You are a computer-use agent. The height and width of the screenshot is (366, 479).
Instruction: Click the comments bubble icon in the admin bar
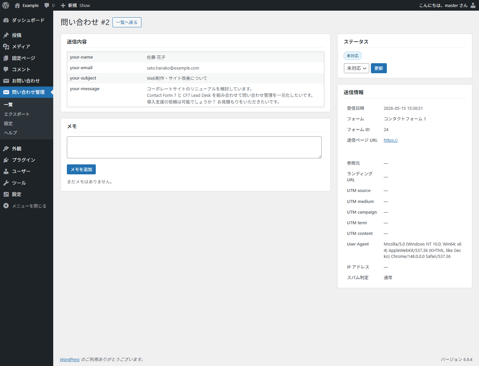click(47, 5)
